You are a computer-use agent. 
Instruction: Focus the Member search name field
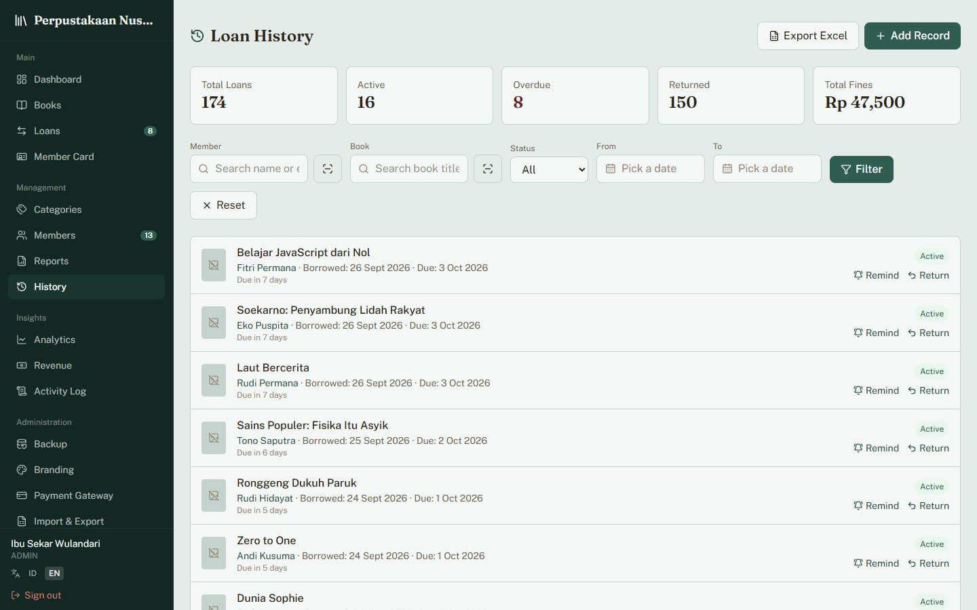click(249, 169)
